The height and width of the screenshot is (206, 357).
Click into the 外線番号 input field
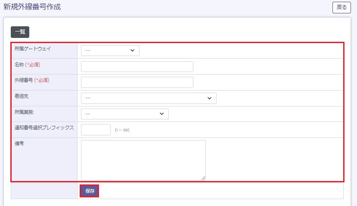[x=137, y=82]
